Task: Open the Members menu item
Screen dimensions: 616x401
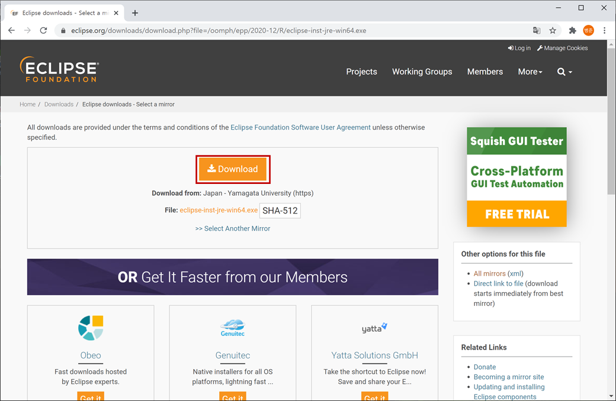Action: (485, 72)
